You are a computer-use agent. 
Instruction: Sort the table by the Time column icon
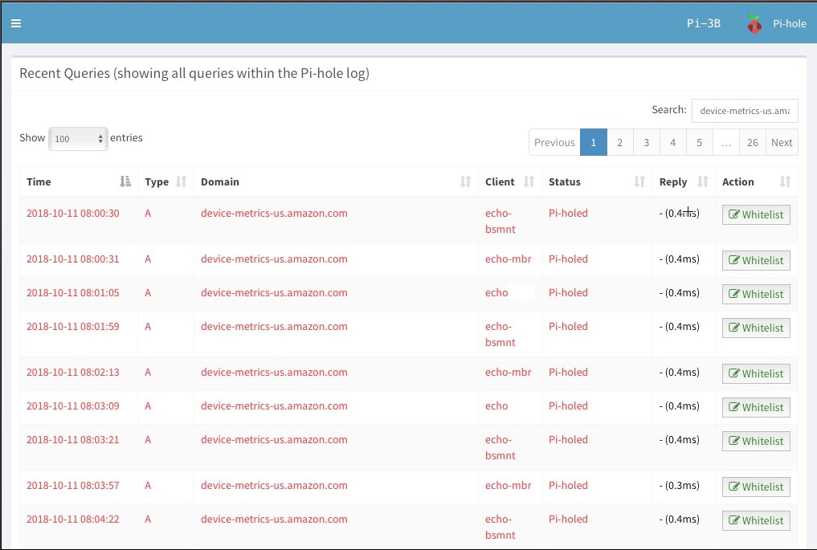(x=125, y=181)
